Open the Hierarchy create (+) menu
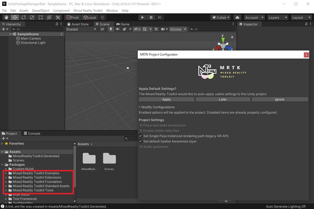This screenshot has height=209, width=314. coord(5,29)
